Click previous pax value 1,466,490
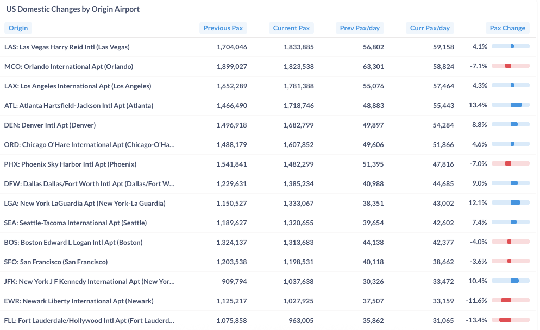This screenshot has height=330, width=540. [232, 106]
